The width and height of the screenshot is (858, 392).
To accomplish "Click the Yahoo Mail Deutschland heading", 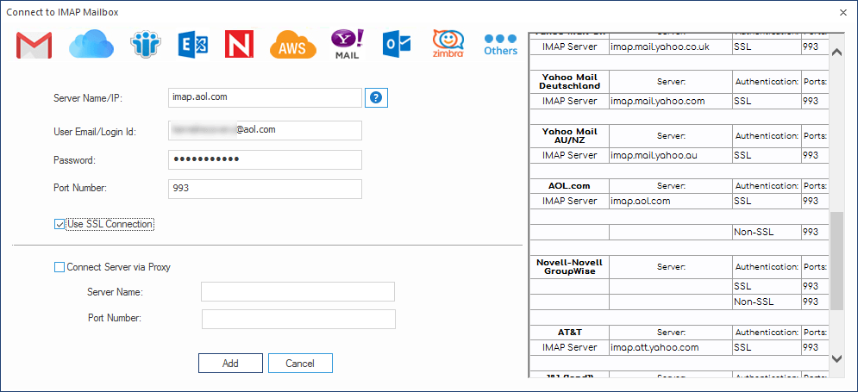I will [x=569, y=82].
